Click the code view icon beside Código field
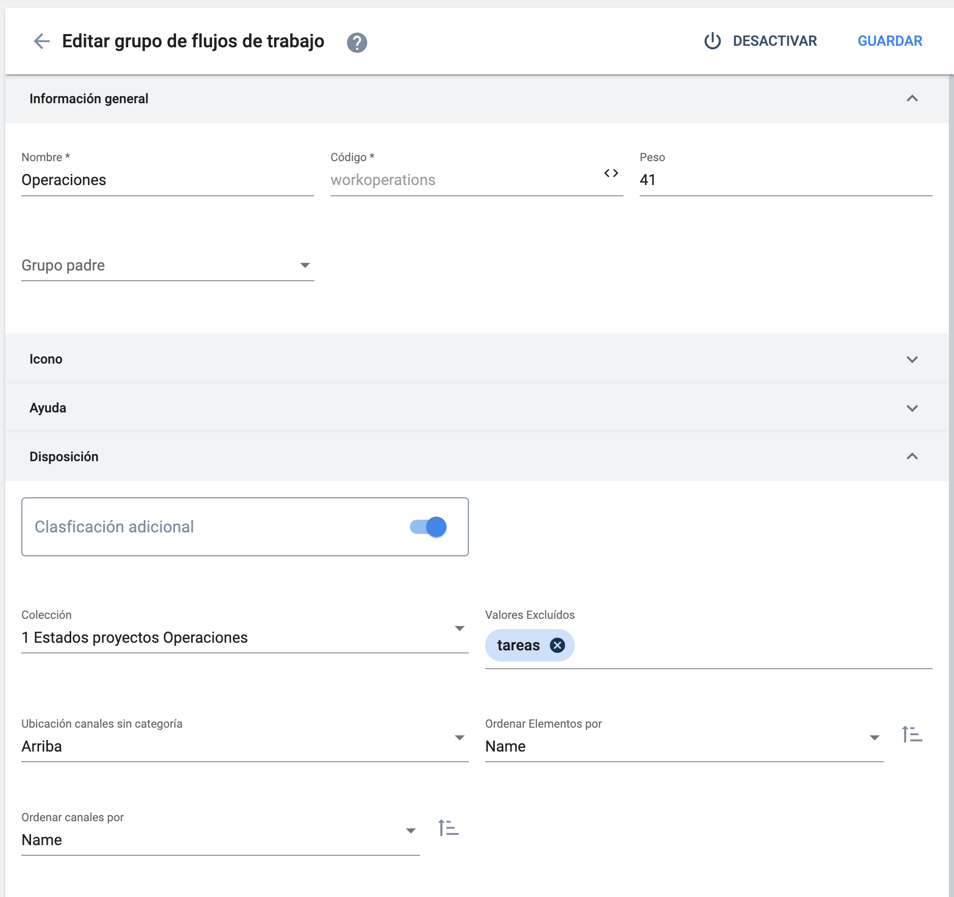Viewport: 954px width, 897px height. tap(612, 173)
